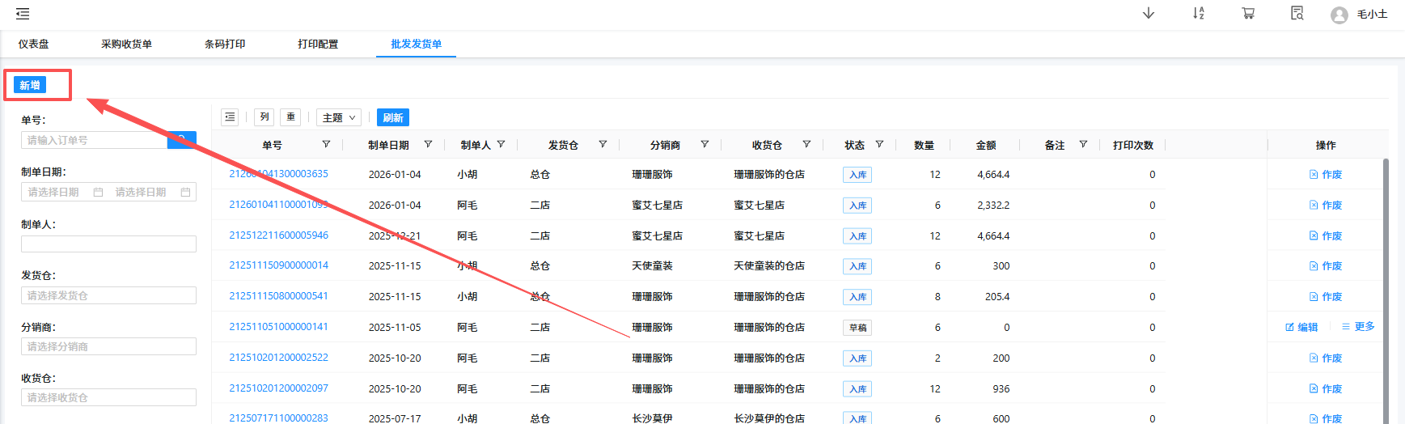Click the 制单人 input field
1405x424 pixels.
pos(108,244)
